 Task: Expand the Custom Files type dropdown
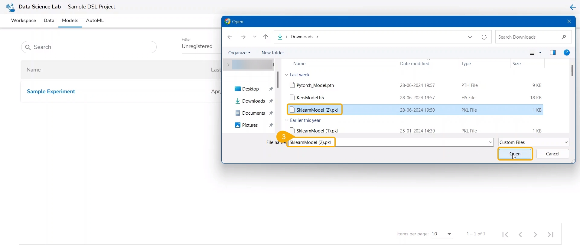tap(534, 142)
